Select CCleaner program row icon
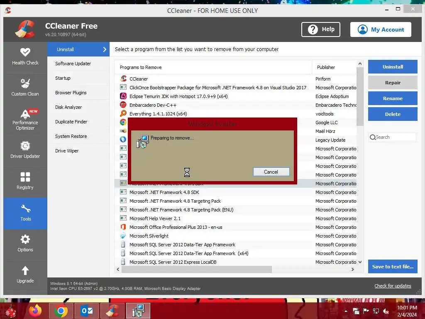The height and width of the screenshot is (319, 425). tap(123, 79)
